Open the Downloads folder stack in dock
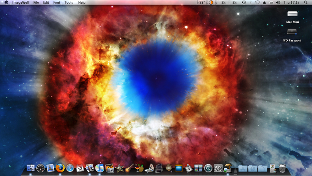The width and height of the screenshot is (312, 176). (253, 169)
